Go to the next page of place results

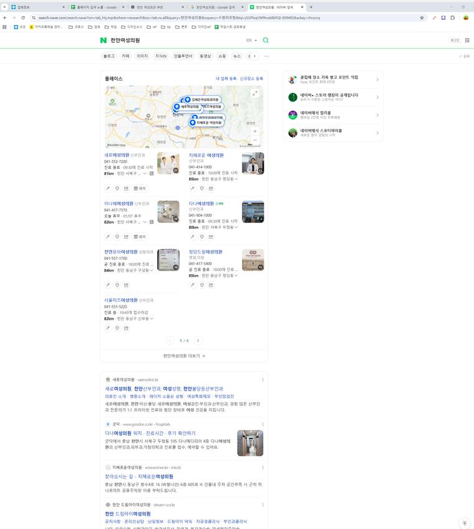coord(198,341)
